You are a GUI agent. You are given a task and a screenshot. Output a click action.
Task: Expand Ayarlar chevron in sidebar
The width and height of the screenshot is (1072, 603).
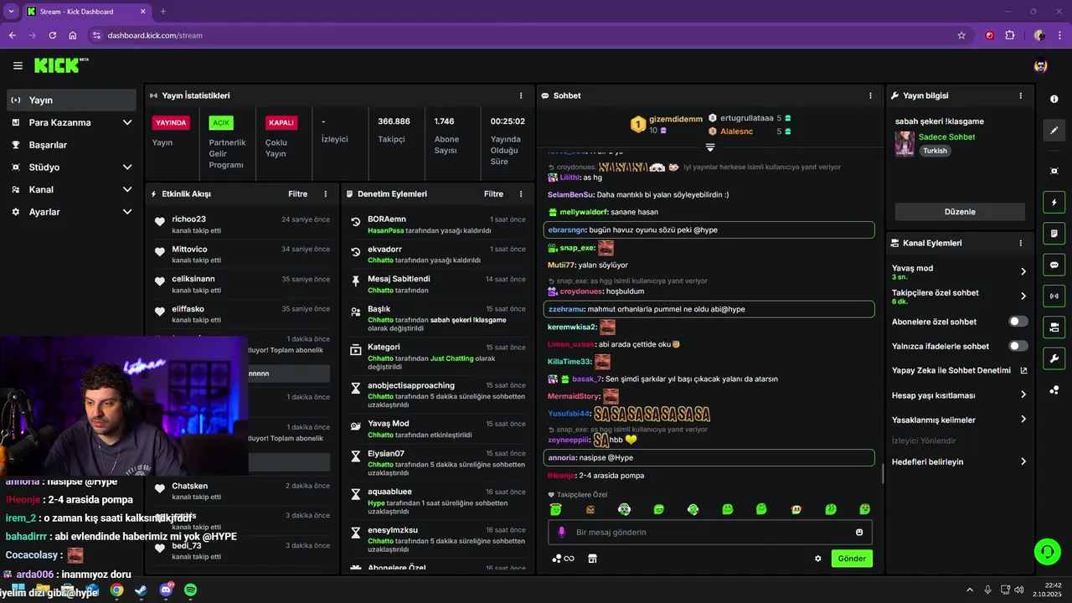(x=127, y=212)
